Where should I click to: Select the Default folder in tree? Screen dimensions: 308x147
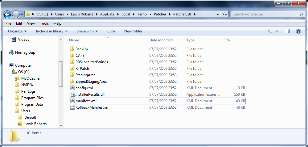pyautogui.click(x=27, y=117)
